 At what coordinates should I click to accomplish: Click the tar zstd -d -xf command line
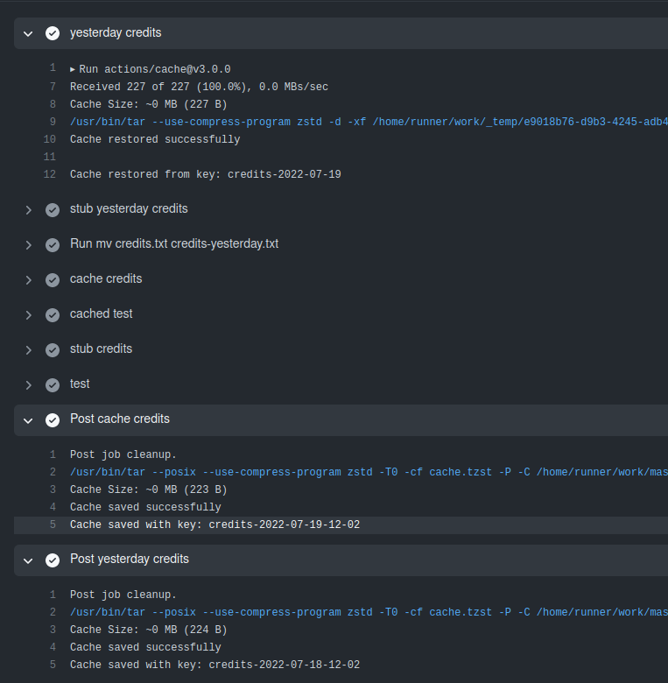tap(369, 122)
